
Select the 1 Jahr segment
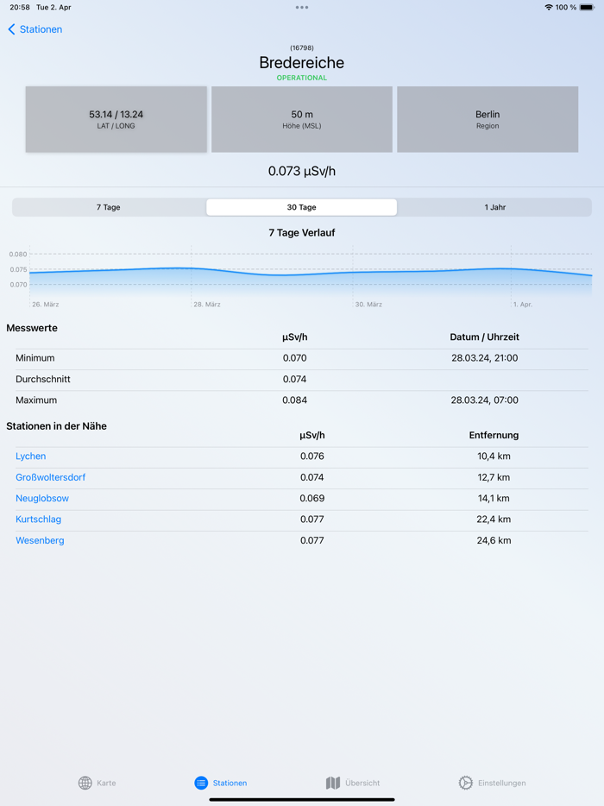pos(494,207)
